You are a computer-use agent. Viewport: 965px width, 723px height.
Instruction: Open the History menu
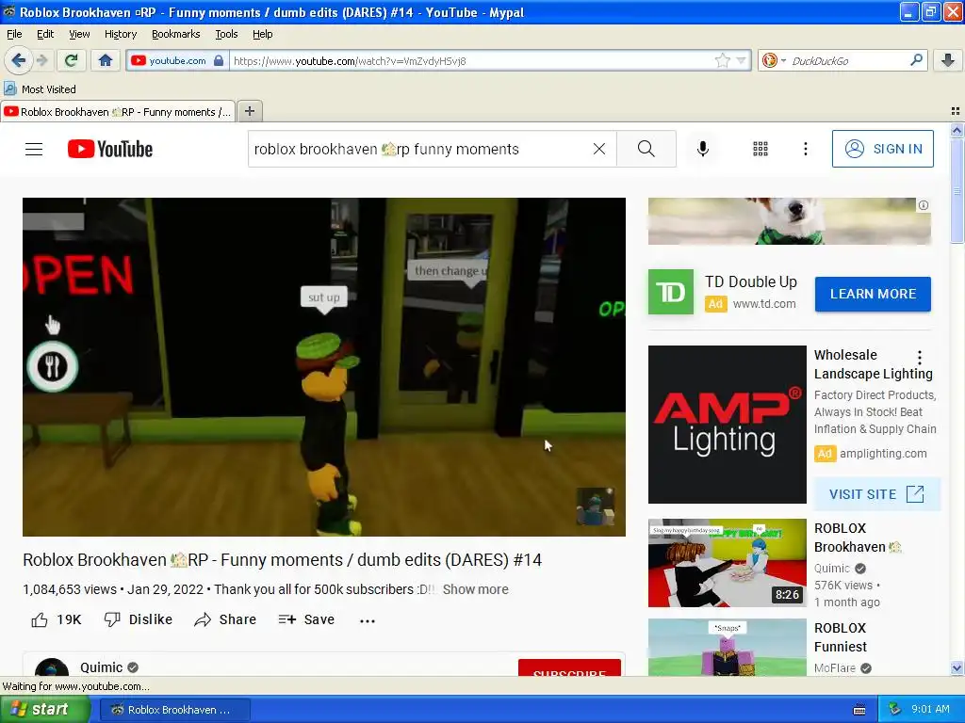121,34
